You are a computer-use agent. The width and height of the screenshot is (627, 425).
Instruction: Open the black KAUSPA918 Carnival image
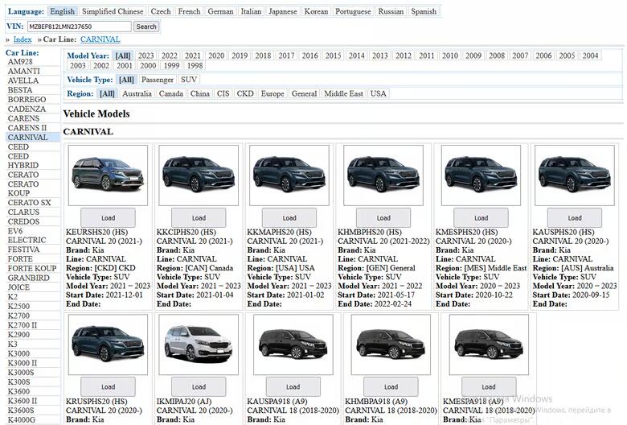(293, 344)
